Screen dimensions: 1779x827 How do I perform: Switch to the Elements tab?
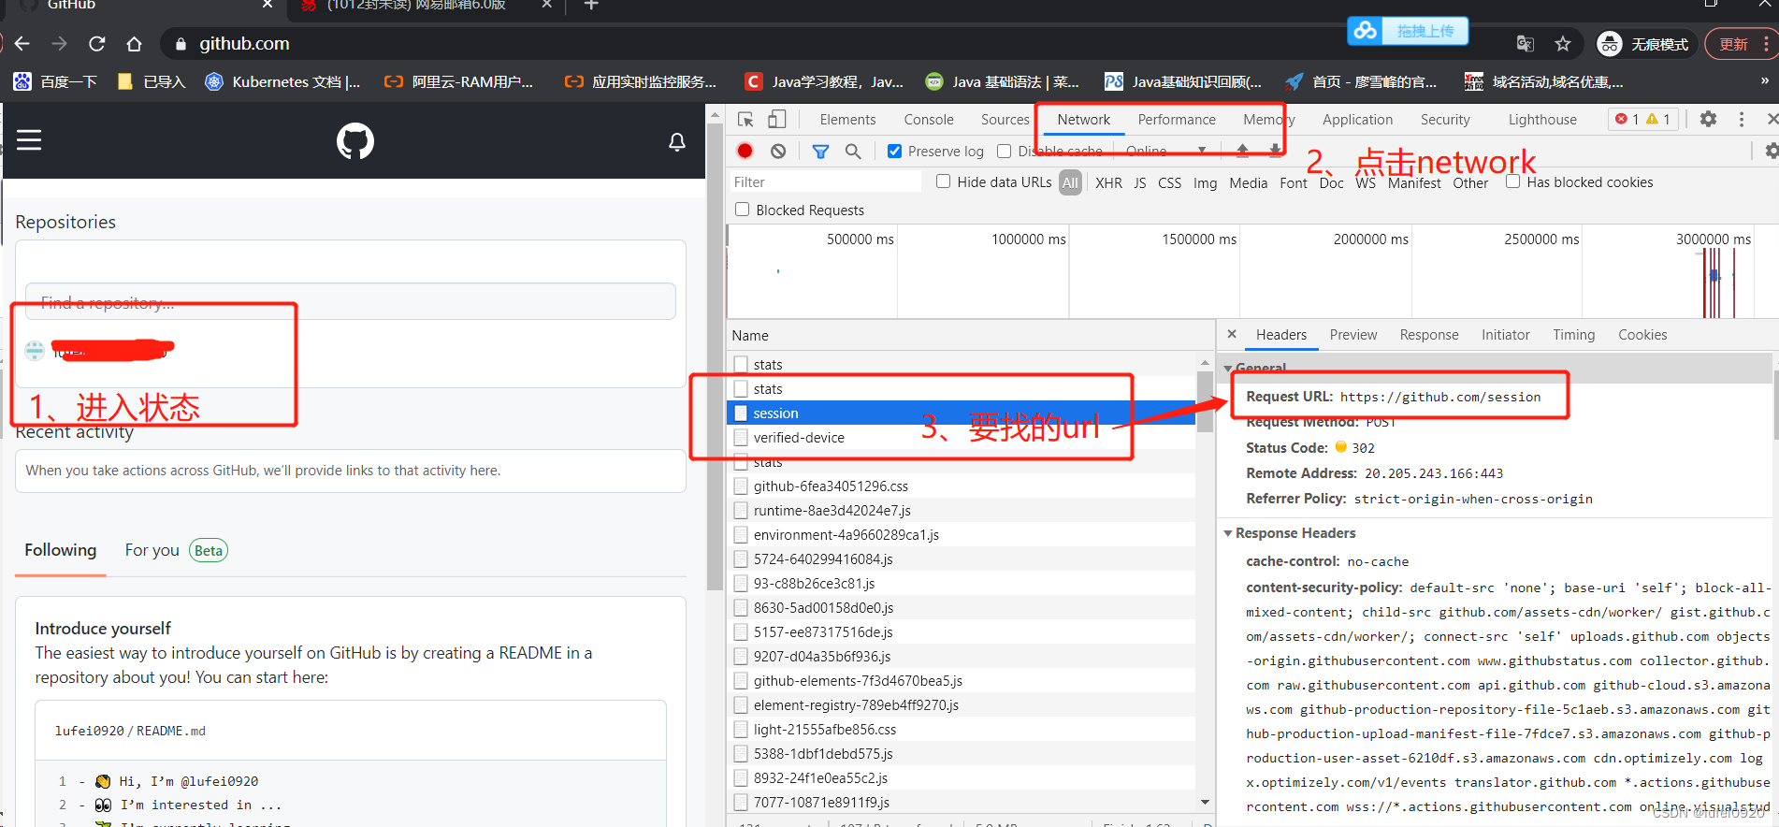(847, 119)
